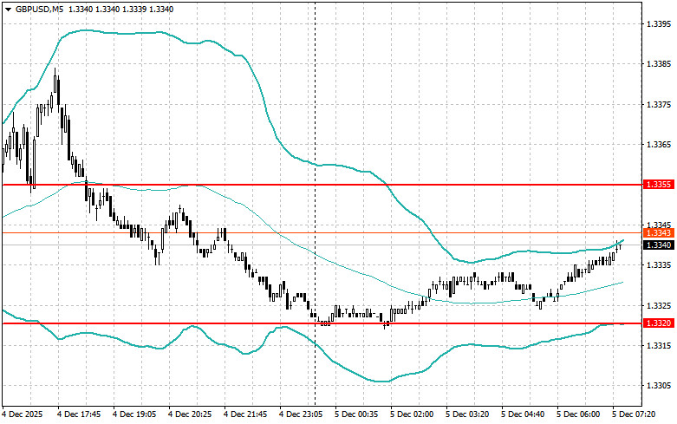Click the 5 Dec 04:40 time label
Image resolution: width=677 pixels, height=424 pixels.
[x=523, y=414]
